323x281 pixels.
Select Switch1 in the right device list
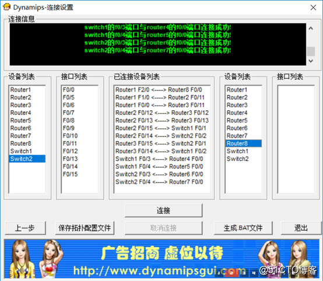[244, 151]
